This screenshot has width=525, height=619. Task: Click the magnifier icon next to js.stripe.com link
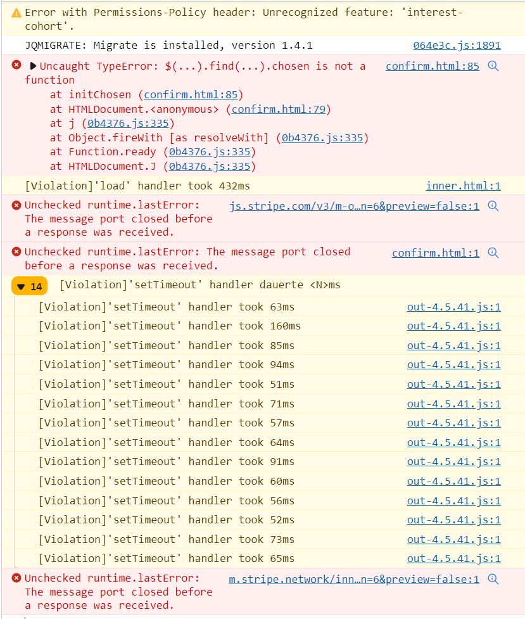click(493, 206)
